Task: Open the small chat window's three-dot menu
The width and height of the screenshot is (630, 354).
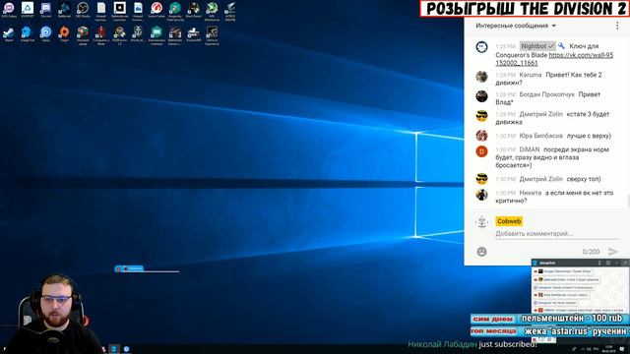Action: (599, 263)
